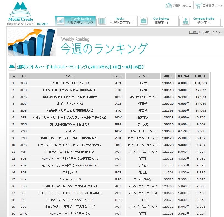Click the HOME arrow link under the logo
Image resolution: width=224 pixels, height=217 pixels.
42,24
